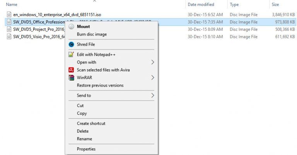Select the Windows 10 enterprise ISO file icon
Image resolution: width=297 pixels, height=155 pixels.
[x=9, y=15]
